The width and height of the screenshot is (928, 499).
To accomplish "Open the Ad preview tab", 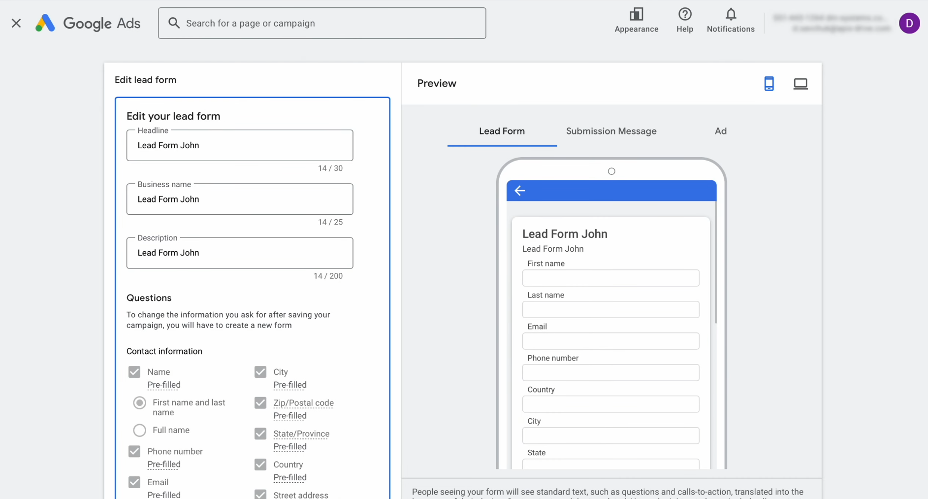I will [x=720, y=131].
